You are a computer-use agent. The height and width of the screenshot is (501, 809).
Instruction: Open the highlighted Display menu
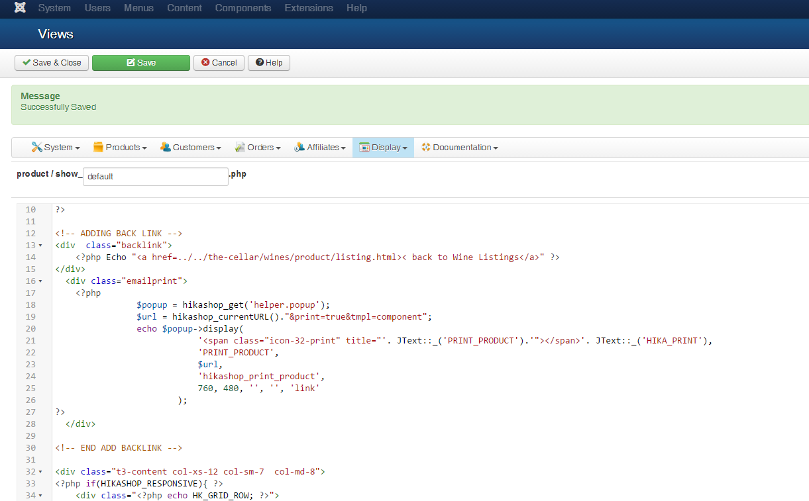[x=383, y=148]
